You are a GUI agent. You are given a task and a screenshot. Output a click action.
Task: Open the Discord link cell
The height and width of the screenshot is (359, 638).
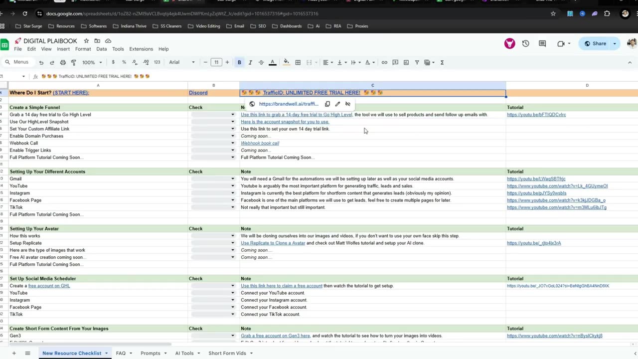(198, 93)
